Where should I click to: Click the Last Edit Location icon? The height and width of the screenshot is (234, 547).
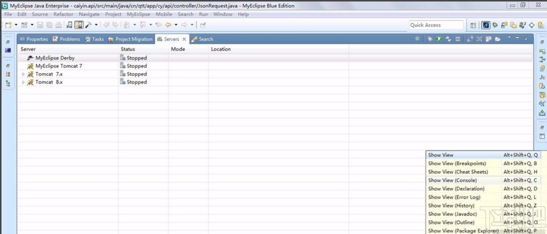[x=158, y=25]
